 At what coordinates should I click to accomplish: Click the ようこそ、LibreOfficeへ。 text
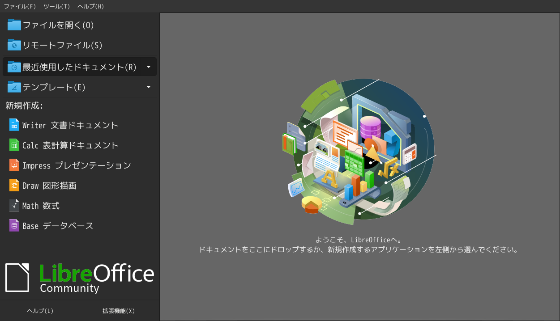click(x=360, y=240)
